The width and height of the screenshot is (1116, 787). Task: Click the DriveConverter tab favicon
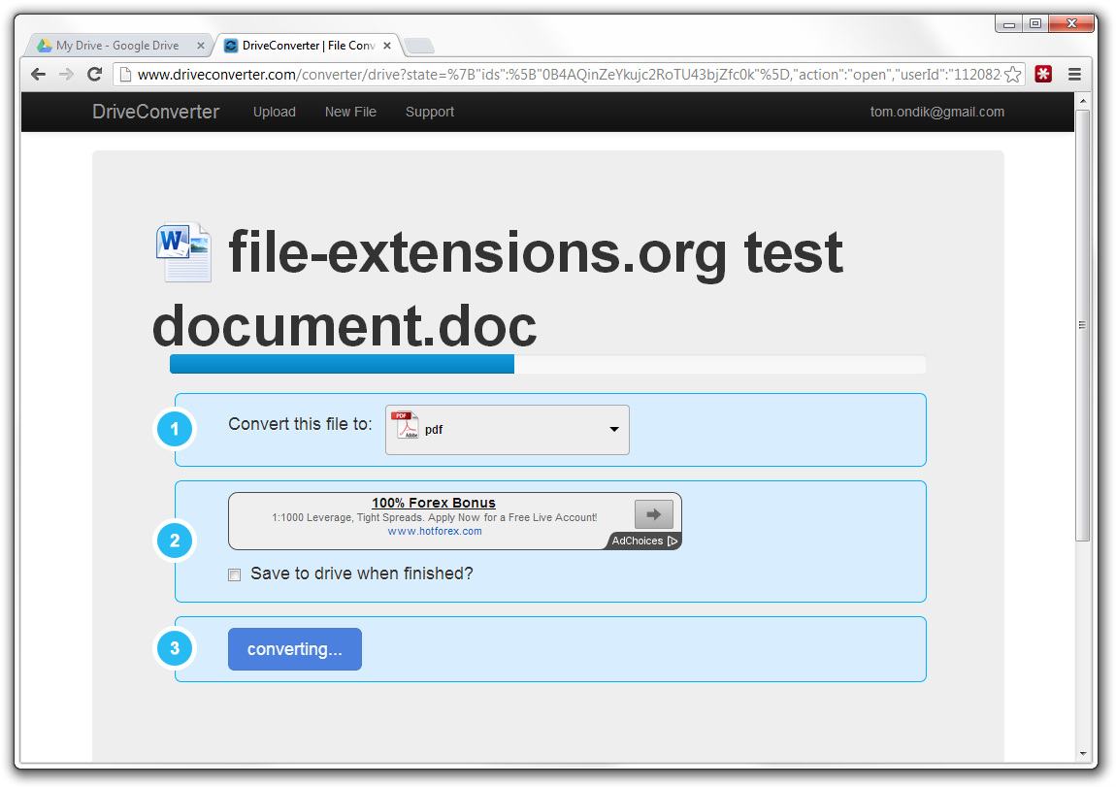click(x=231, y=46)
